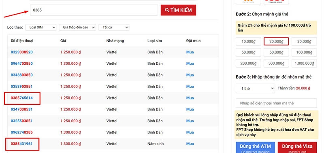Select the 500.000đ card value
Screen dimensions: 324x153
[x=276, y=63]
